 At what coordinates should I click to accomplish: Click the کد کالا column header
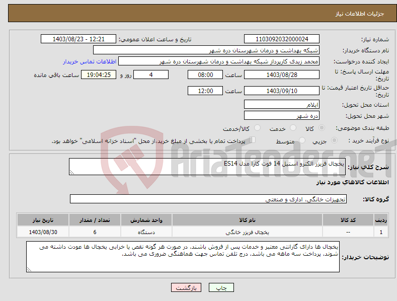click(x=348, y=220)
